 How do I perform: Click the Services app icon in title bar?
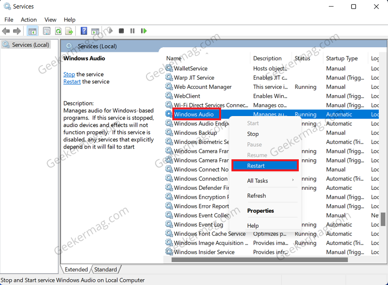[x=7, y=6]
